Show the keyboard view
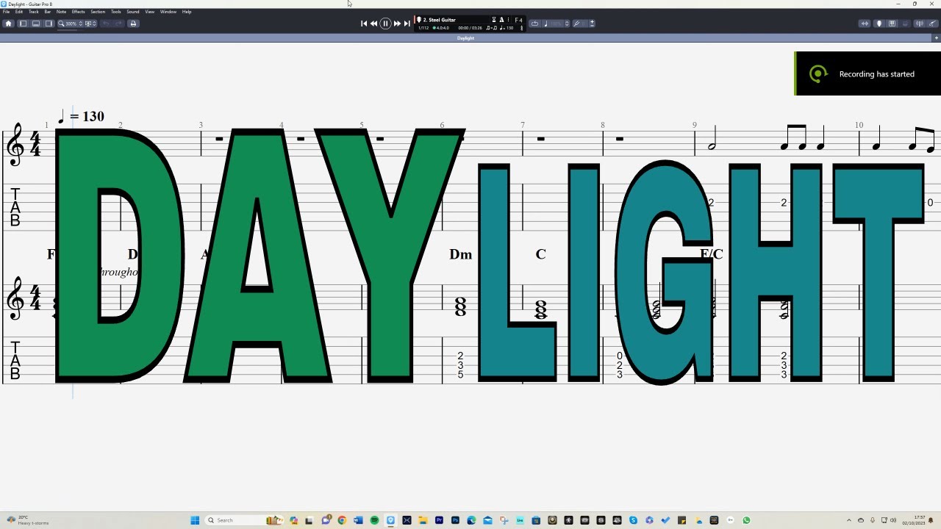This screenshot has height=529, width=941. (x=892, y=24)
